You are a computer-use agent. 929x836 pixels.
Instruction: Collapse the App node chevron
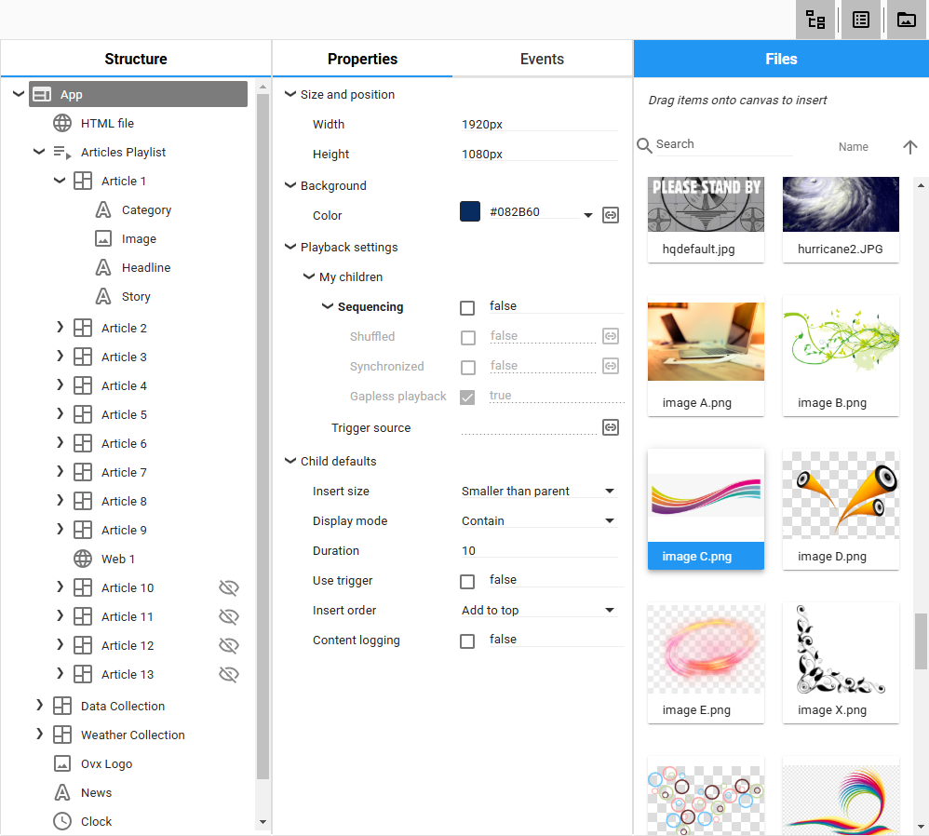point(19,94)
